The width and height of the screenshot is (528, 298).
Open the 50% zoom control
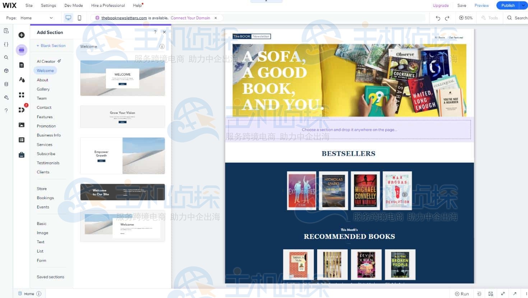click(466, 18)
